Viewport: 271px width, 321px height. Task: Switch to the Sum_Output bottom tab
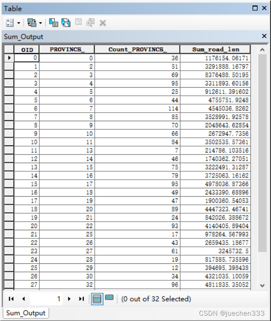point(26,313)
